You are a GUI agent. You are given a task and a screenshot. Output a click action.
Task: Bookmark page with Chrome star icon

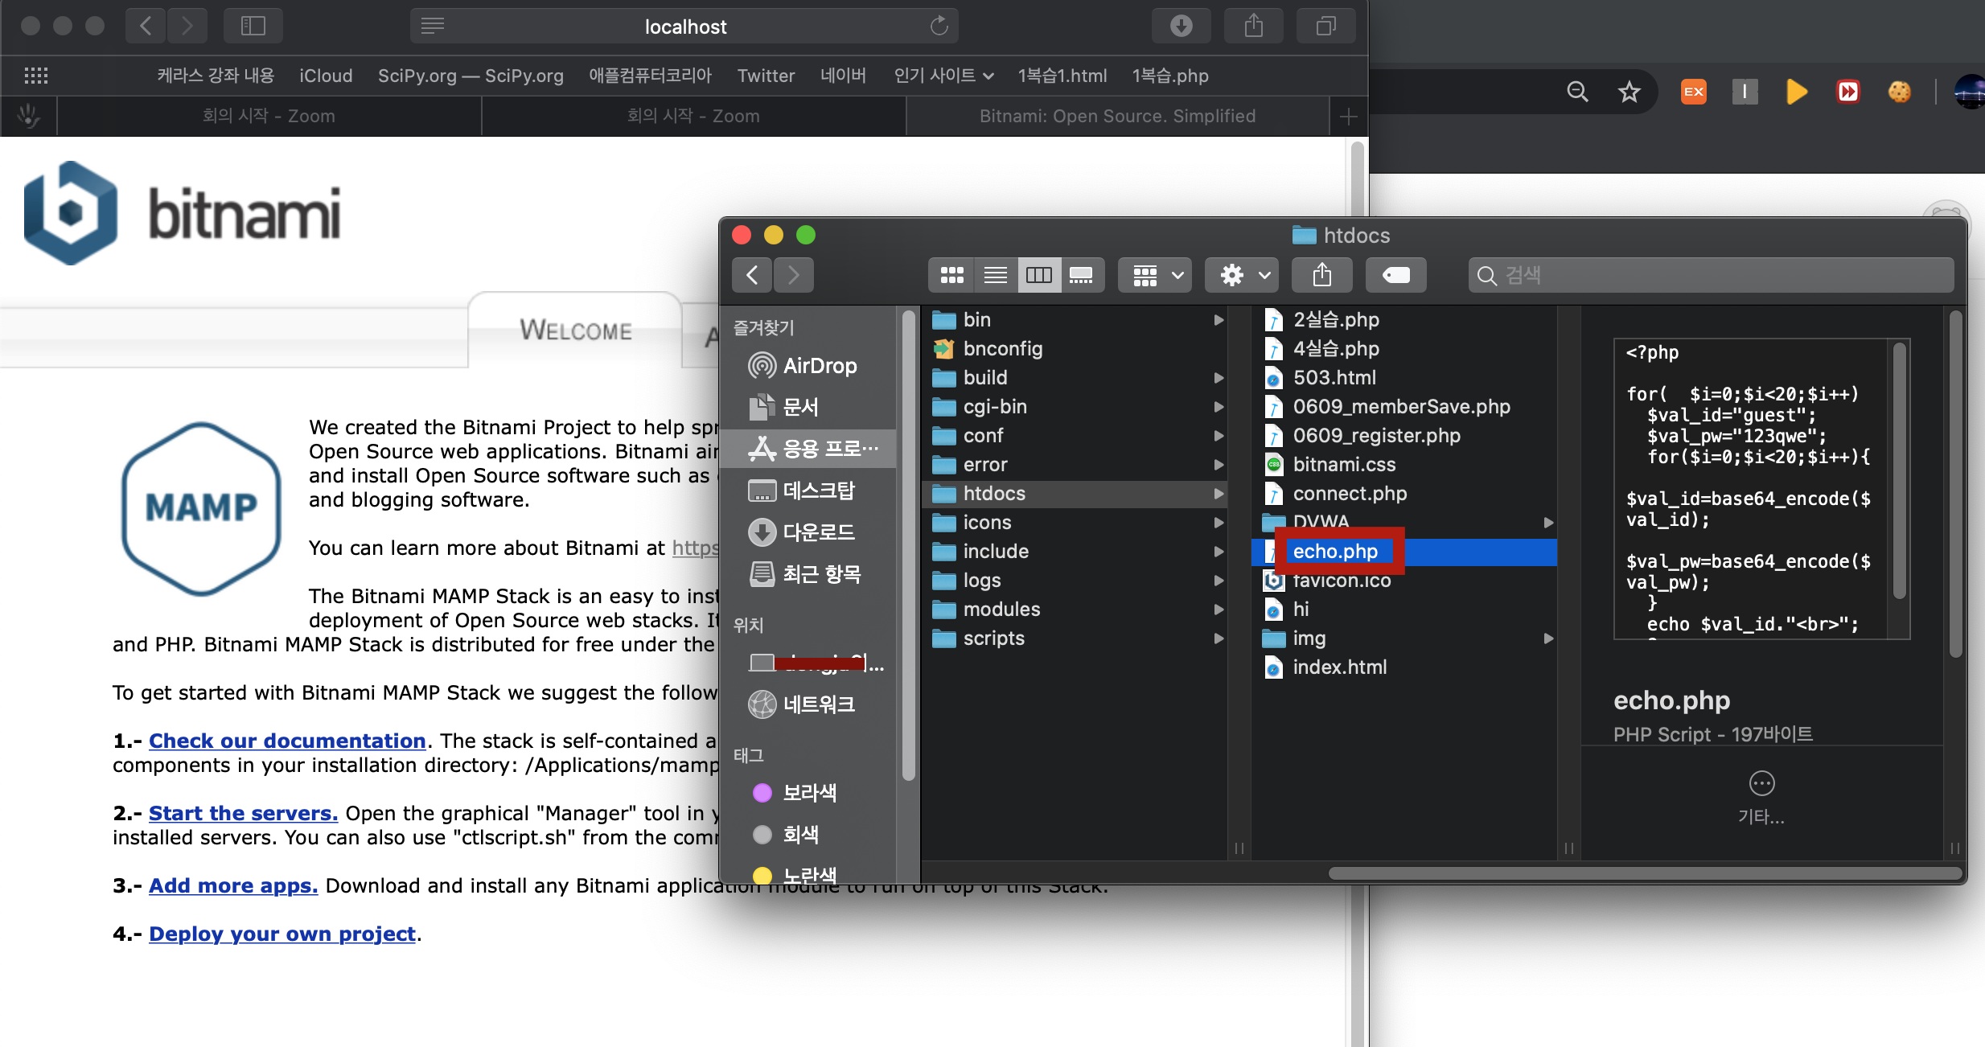1629,92
